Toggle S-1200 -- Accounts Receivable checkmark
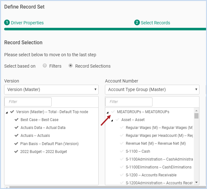Viewport: 207px width, 189px height. point(122,175)
